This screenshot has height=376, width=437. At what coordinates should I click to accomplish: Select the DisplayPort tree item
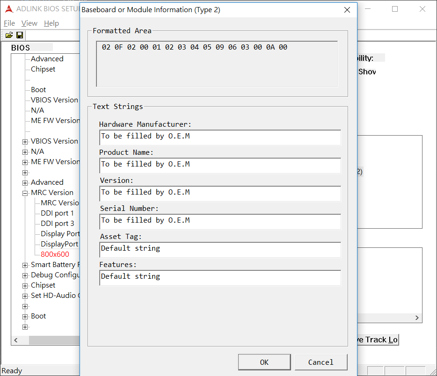(x=59, y=244)
